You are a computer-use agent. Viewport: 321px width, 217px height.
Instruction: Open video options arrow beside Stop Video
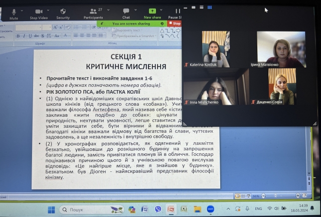click(x=48, y=10)
